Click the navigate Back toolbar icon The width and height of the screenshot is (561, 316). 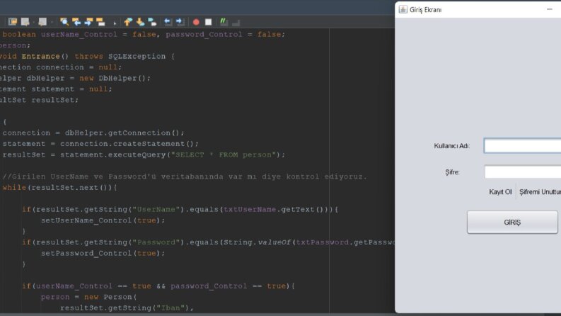[25, 22]
